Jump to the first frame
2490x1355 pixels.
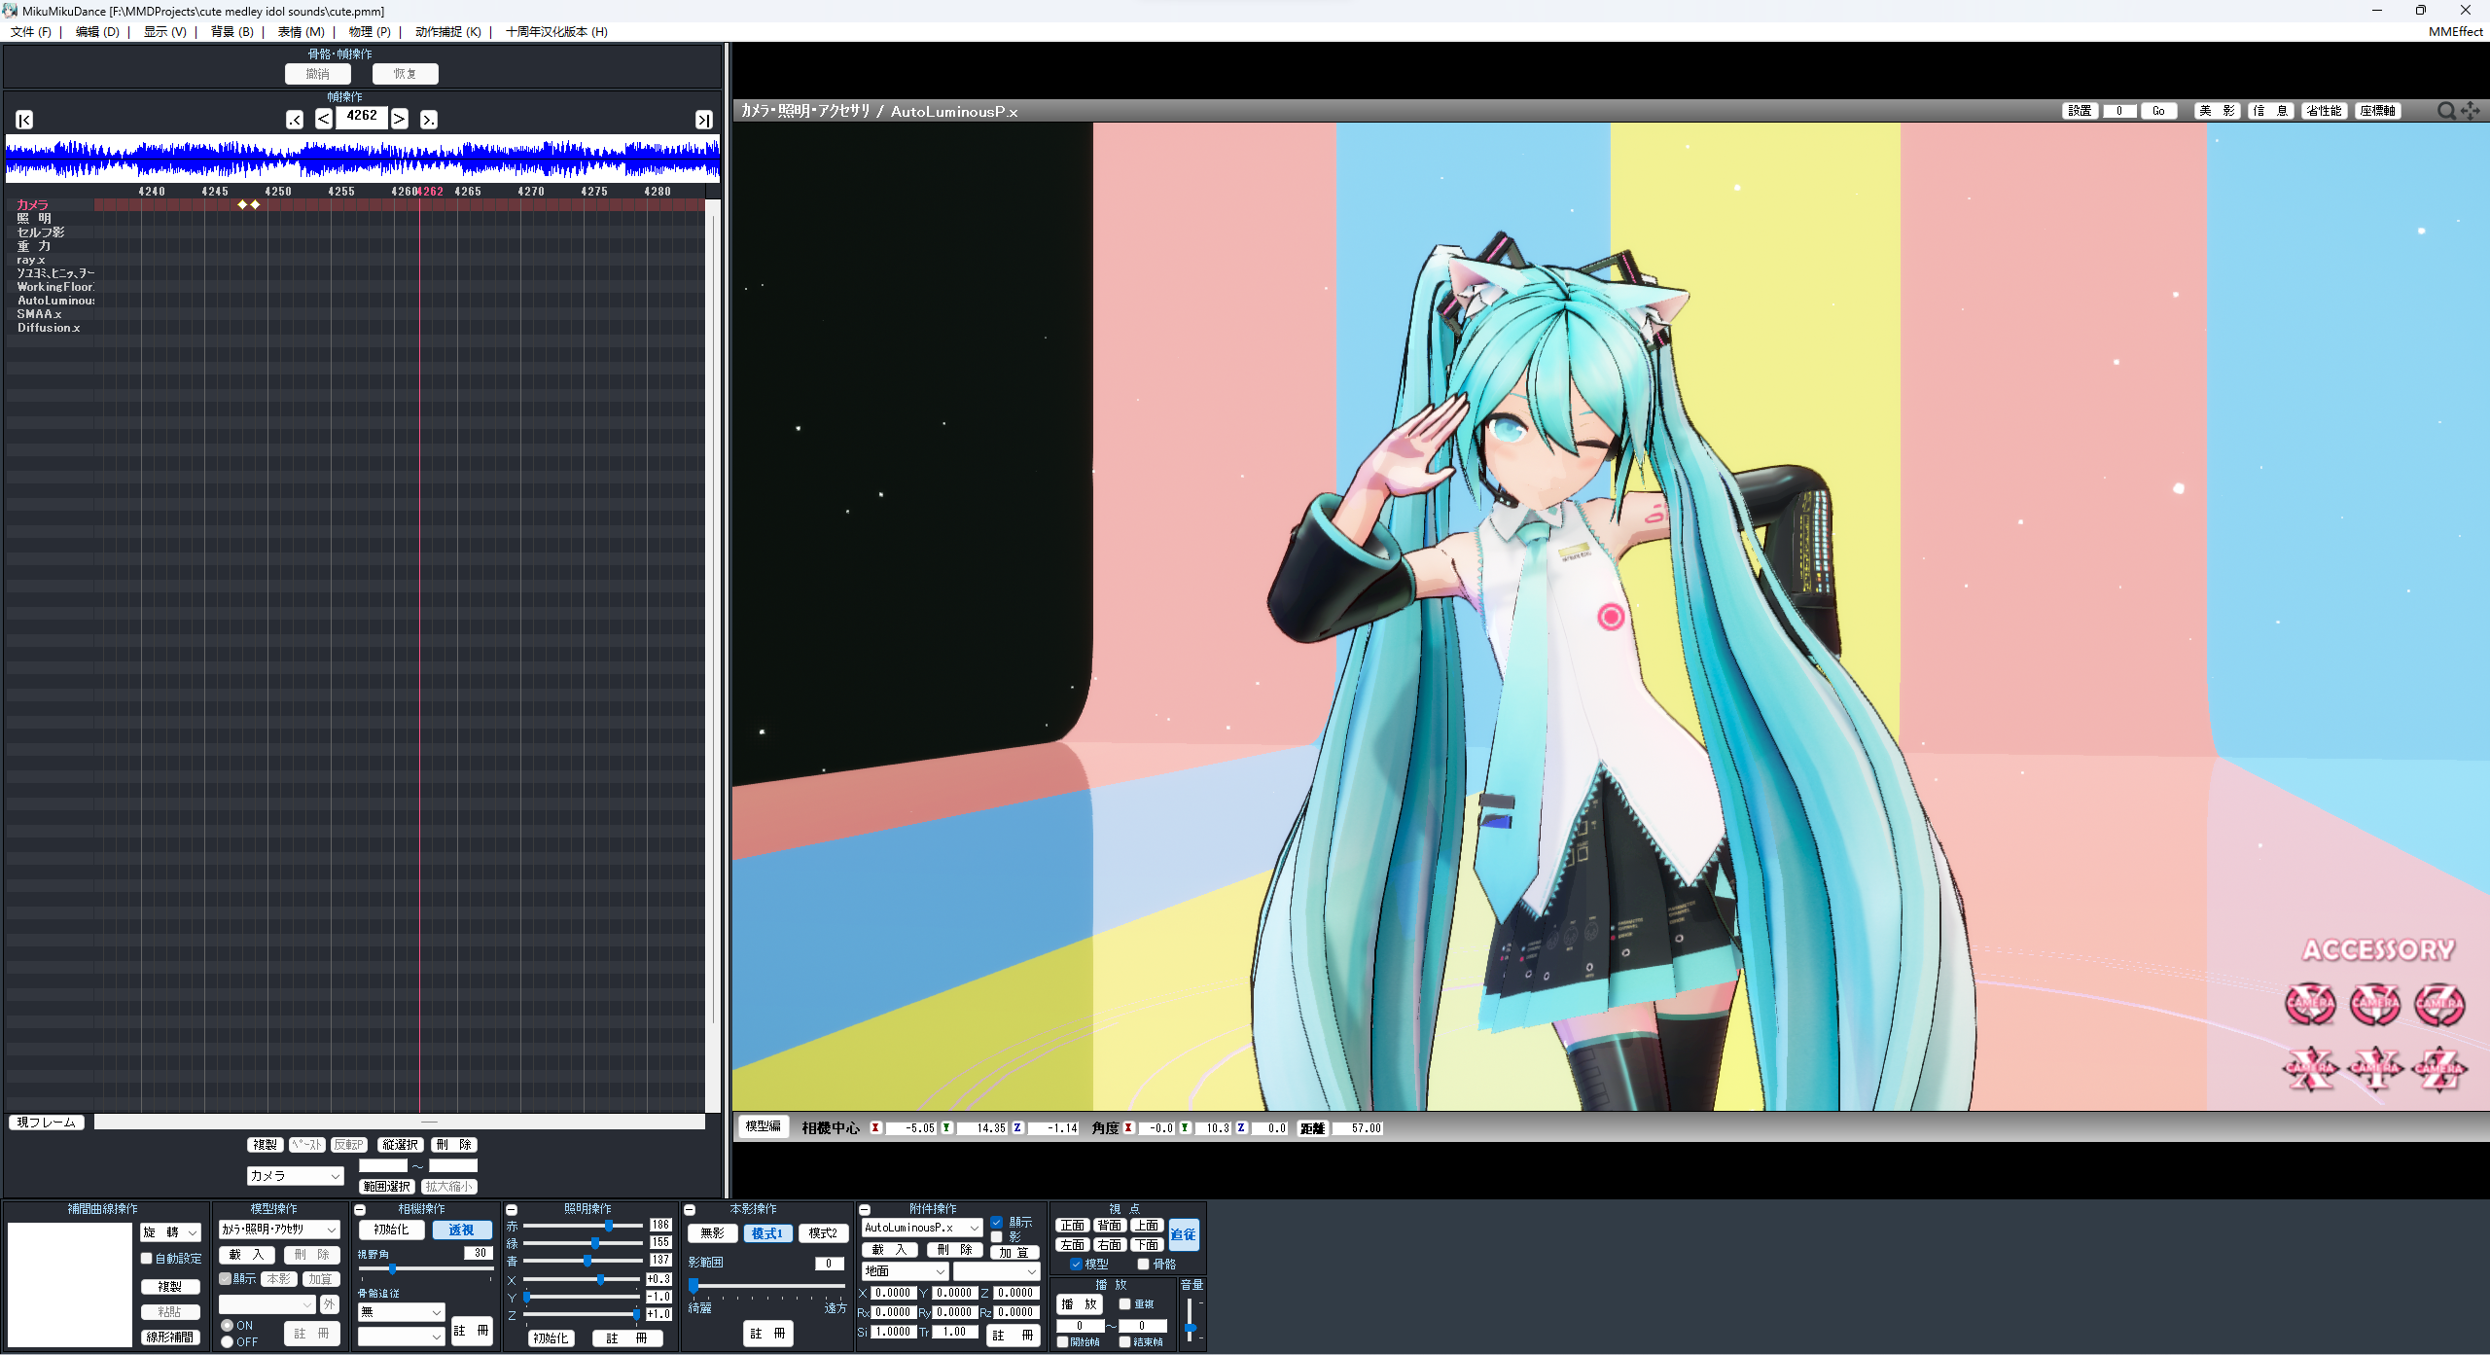pyautogui.click(x=25, y=120)
